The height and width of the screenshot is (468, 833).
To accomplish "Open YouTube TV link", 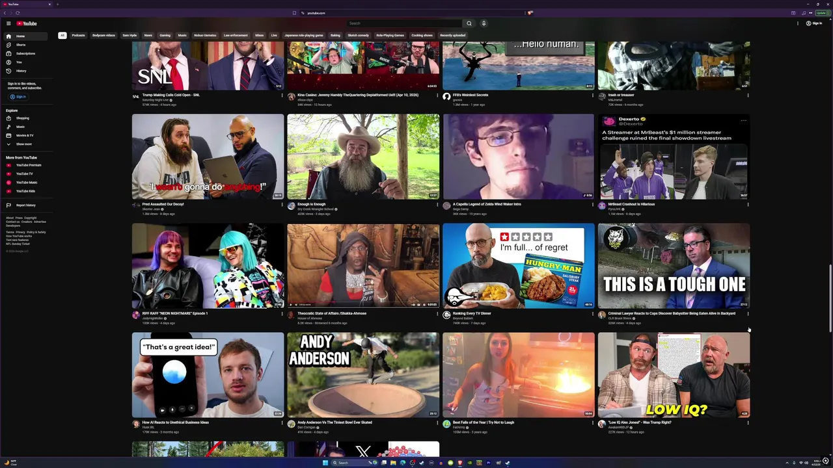I will coord(26,174).
